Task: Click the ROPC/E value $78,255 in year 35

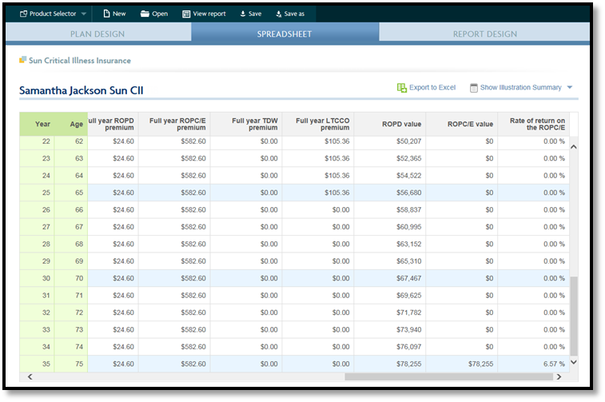Action: [461, 364]
